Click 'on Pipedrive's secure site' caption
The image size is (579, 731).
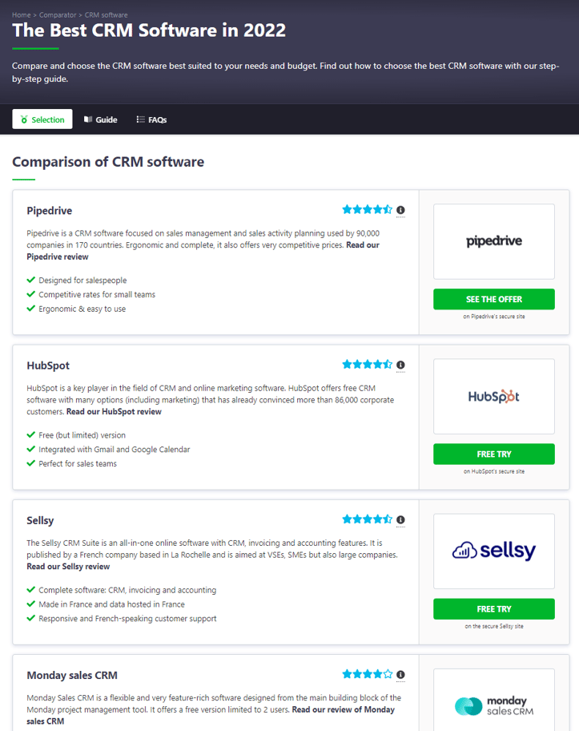pyautogui.click(x=494, y=317)
